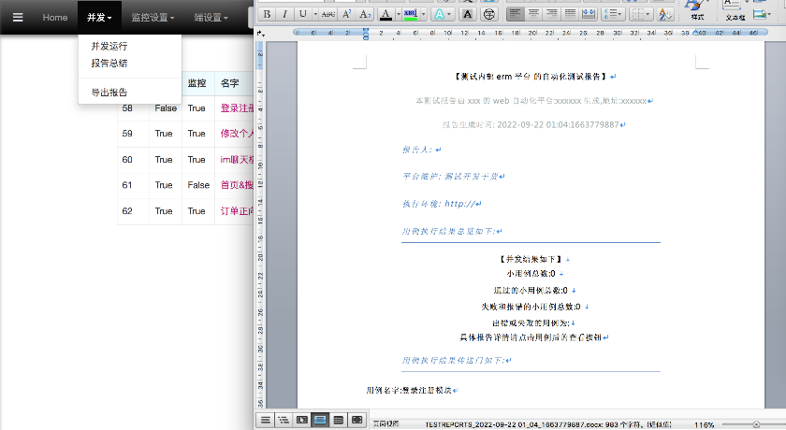The height and width of the screenshot is (430, 786).
Task: Insert a text box (文本框)
Action: click(x=735, y=10)
